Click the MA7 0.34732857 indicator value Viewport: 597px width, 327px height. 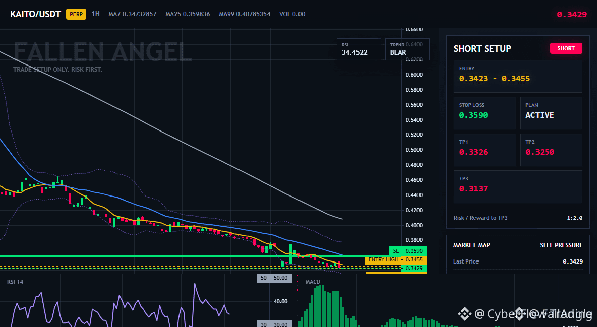pyautogui.click(x=133, y=14)
